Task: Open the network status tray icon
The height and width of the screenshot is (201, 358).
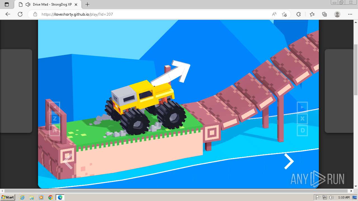Action: (x=325, y=197)
